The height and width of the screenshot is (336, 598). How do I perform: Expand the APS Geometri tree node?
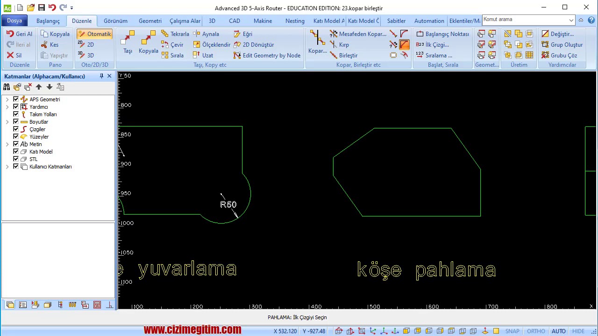(x=7, y=99)
